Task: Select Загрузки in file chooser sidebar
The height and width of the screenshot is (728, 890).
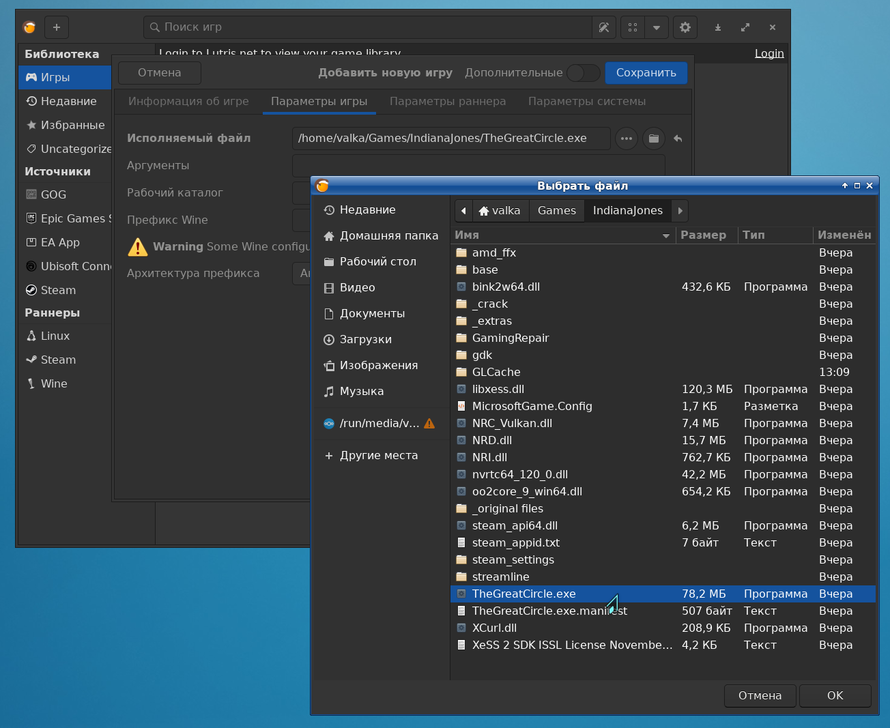Action: (x=382, y=339)
